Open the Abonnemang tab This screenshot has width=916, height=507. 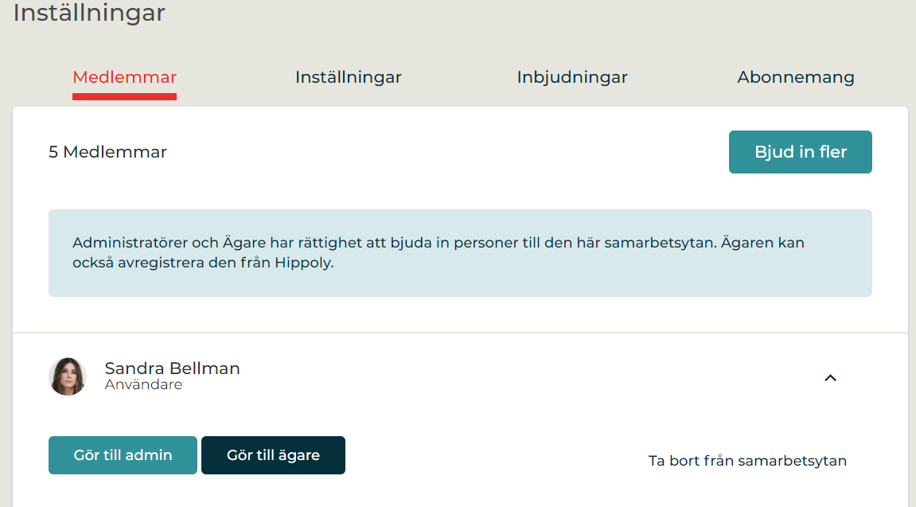pos(796,77)
